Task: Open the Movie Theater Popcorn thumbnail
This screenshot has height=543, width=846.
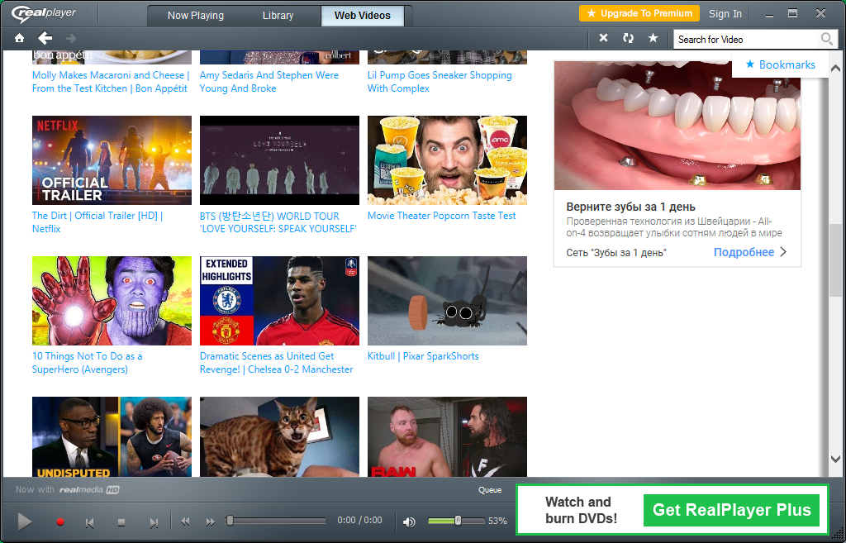Action: pyautogui.click(x=447, y=160)
